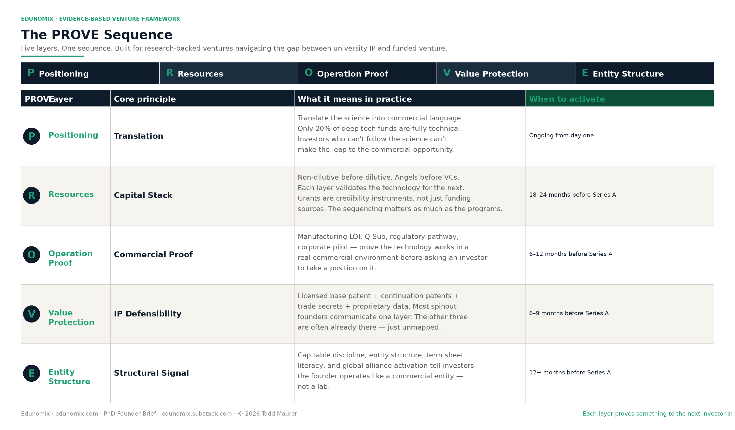Click the green Operation Proof layer name
Screen dimensions: 735x430
[x=71, y=258]
